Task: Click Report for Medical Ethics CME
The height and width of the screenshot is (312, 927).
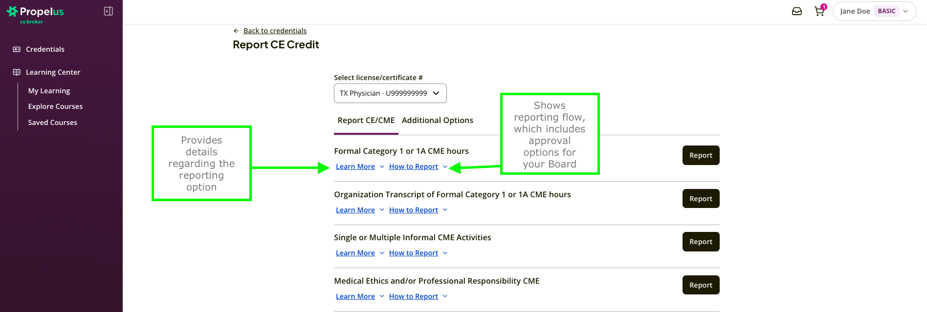Action: tap(701, 285)
